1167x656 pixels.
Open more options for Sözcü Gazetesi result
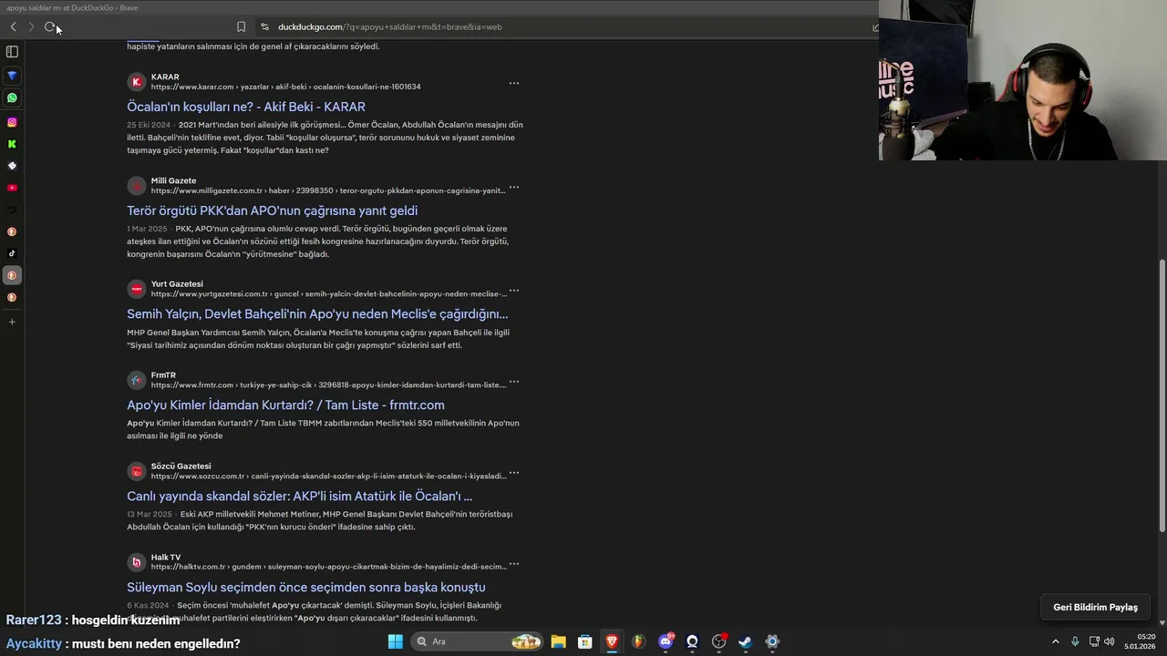tap(514, 473)
